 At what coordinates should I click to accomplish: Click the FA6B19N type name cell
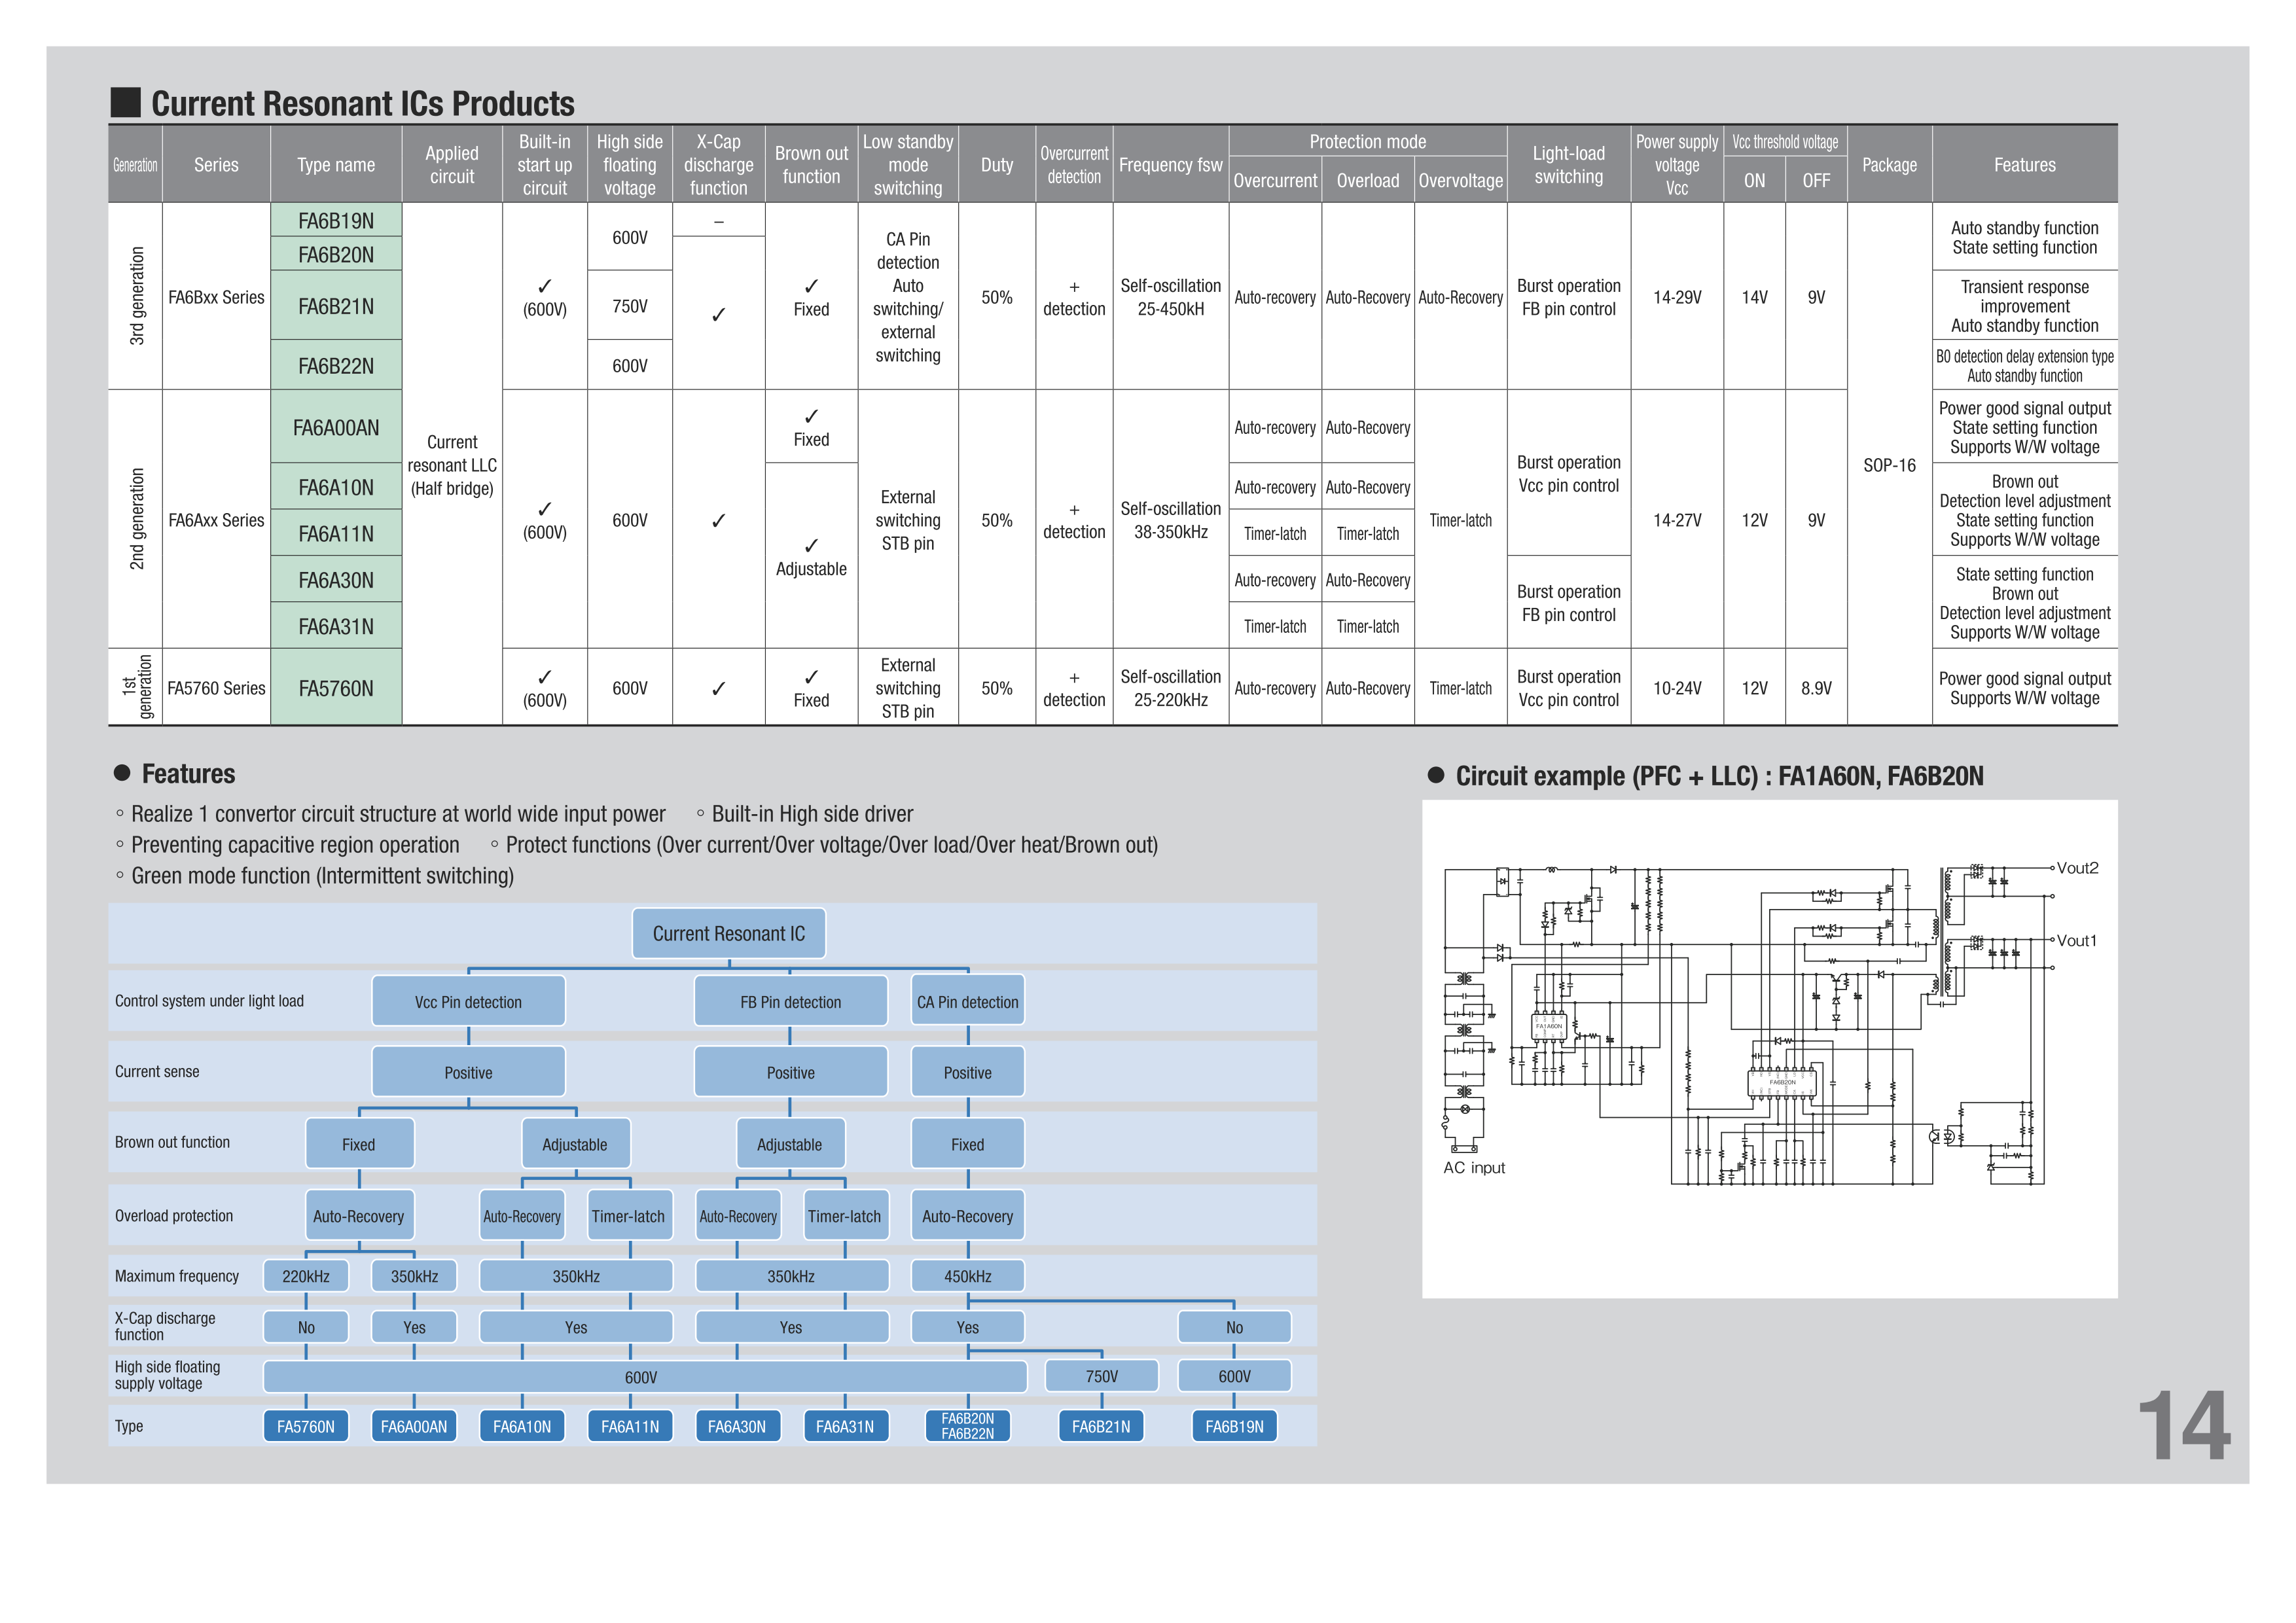[336, 220]
